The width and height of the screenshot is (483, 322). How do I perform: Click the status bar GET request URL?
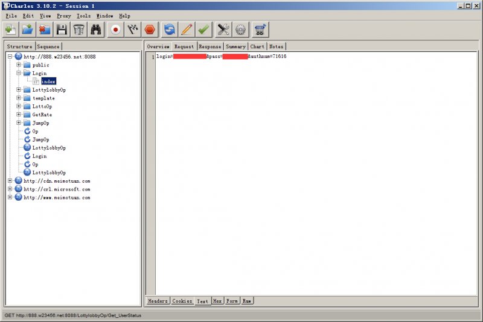tap(72, 315)
